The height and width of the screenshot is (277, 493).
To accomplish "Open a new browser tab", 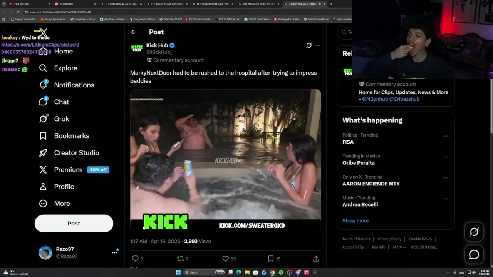I will (331, 4).
